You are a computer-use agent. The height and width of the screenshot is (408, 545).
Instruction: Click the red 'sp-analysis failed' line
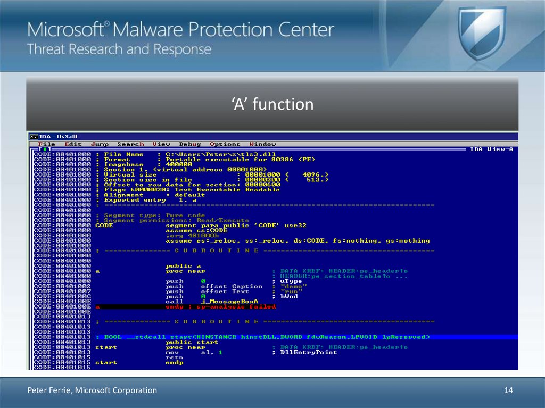(186, 306)
